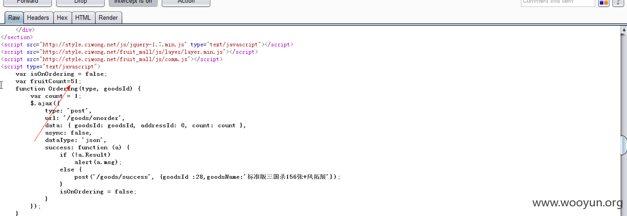Open the Render tab
627x216 pixels.
pos(108,18)
